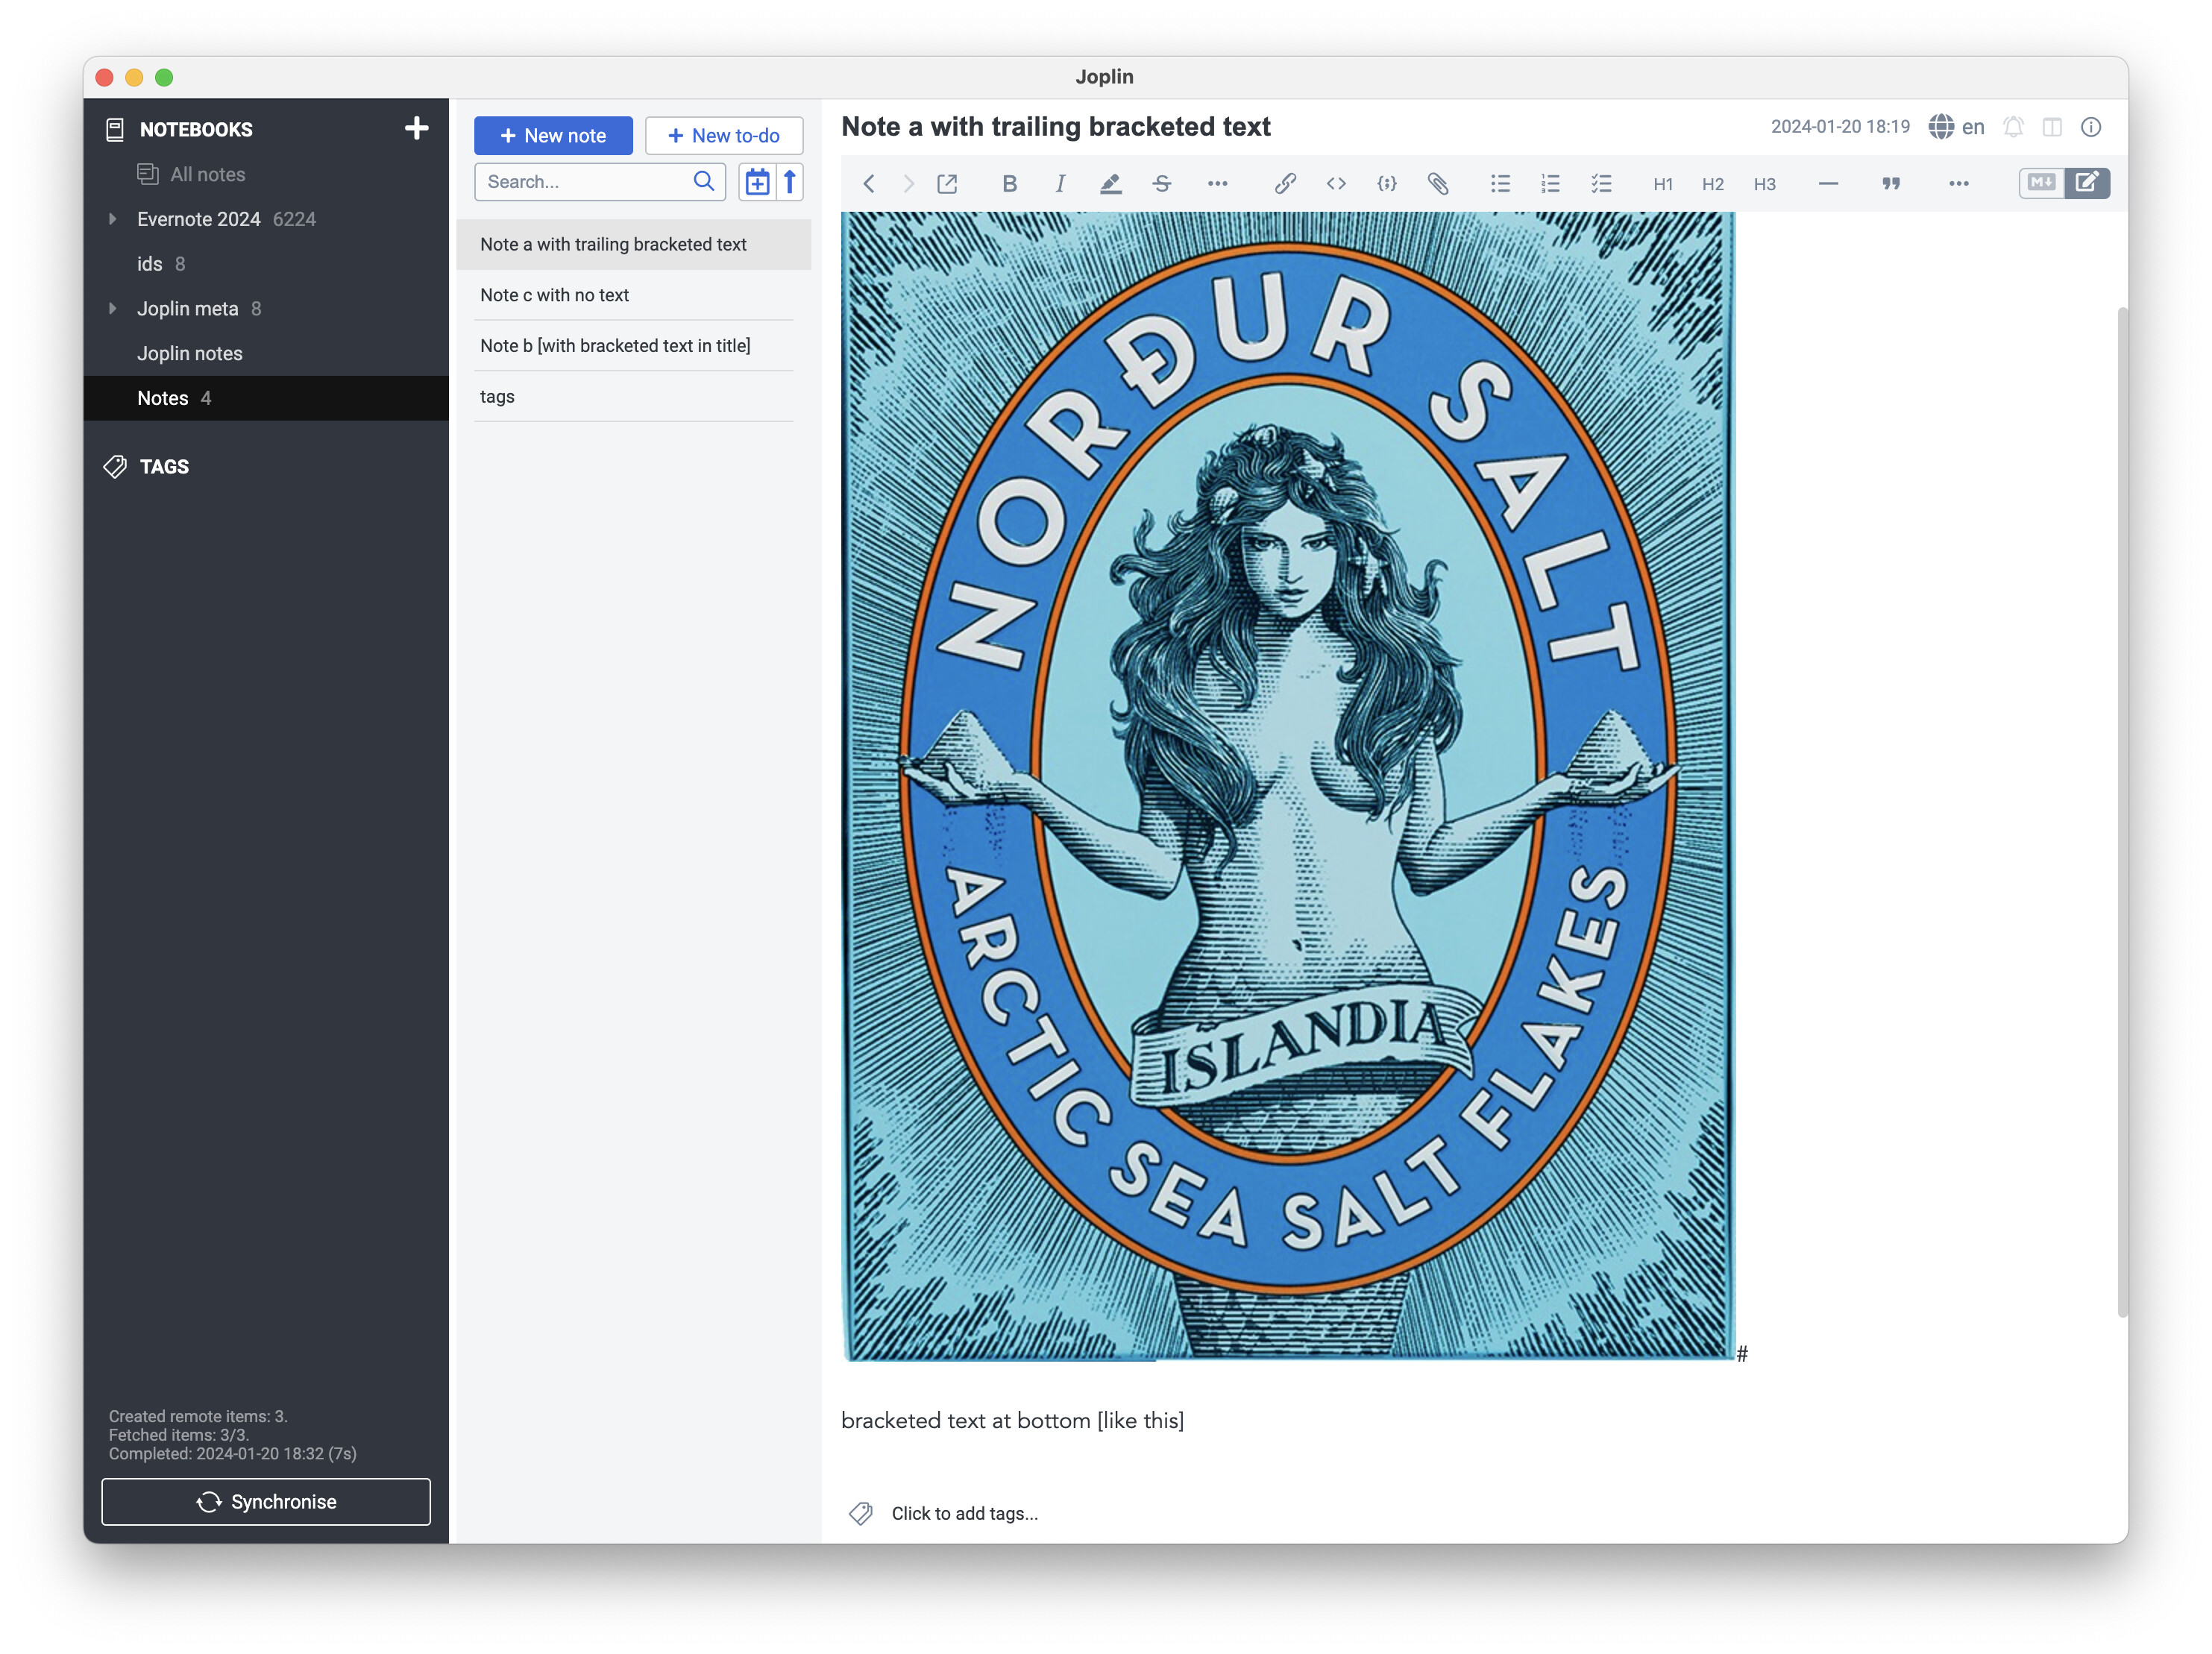Select the Joplin meta notebook
Viewport: 2212px width, 1654px height.
point(188,308)
